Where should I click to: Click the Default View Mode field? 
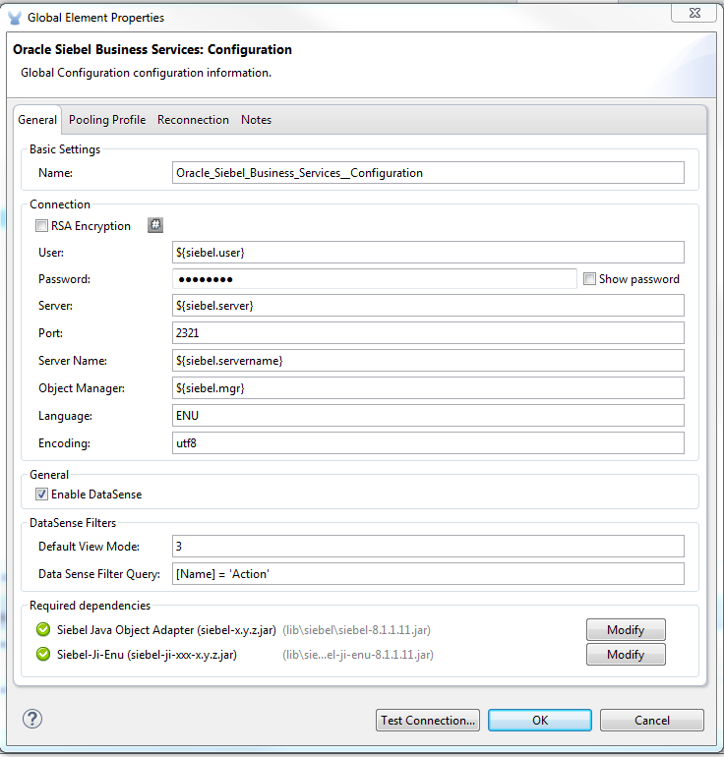click(x=428, y=546)
